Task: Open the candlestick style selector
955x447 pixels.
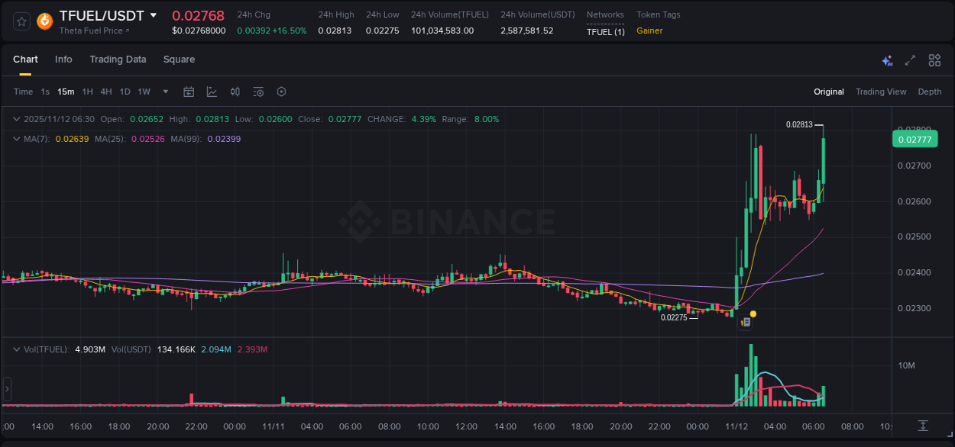Action: [x=235, y=92]
